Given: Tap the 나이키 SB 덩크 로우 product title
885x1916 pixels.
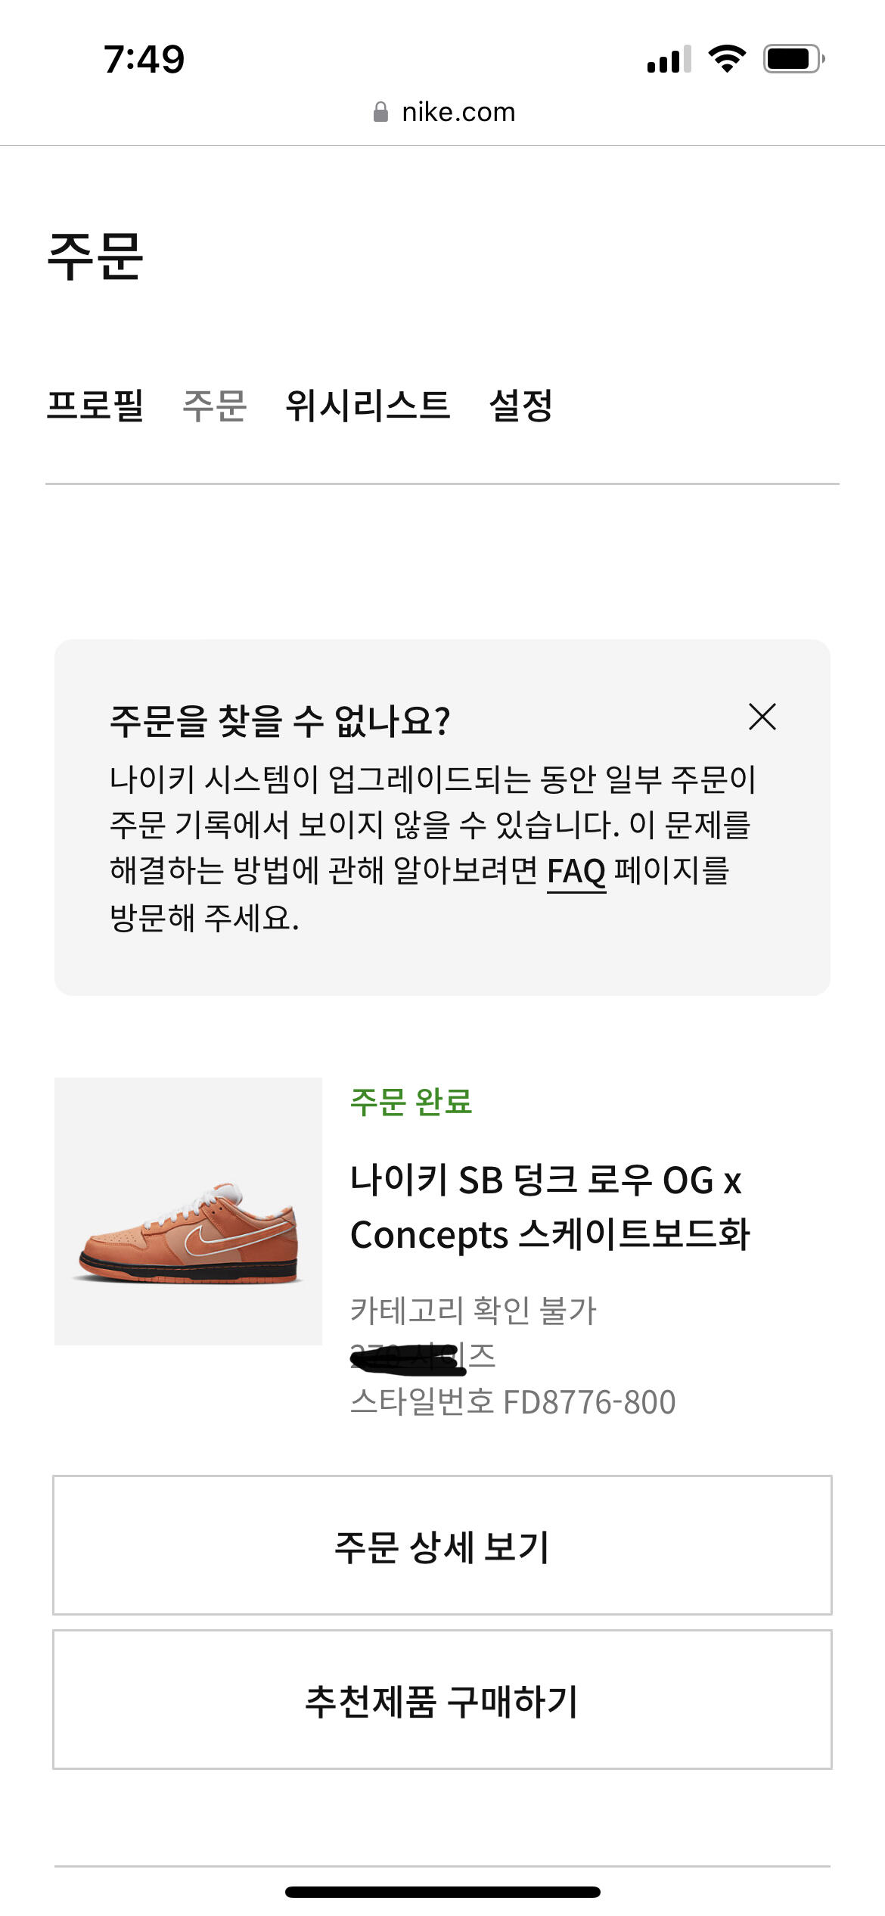Looking at the screenshot, I should [x=549, y=1207].
